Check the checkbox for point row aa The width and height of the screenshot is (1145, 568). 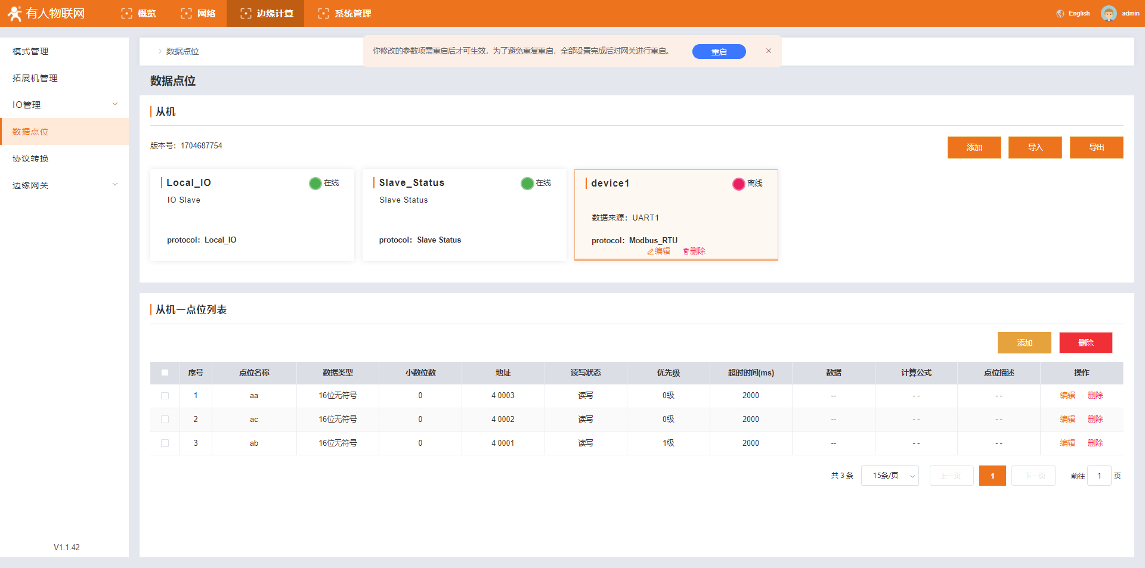tap(165, 396)
